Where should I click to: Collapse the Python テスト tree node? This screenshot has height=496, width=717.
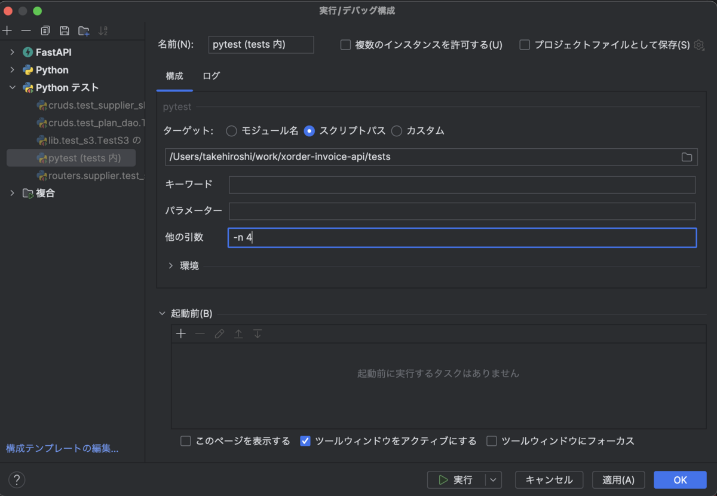12,88
